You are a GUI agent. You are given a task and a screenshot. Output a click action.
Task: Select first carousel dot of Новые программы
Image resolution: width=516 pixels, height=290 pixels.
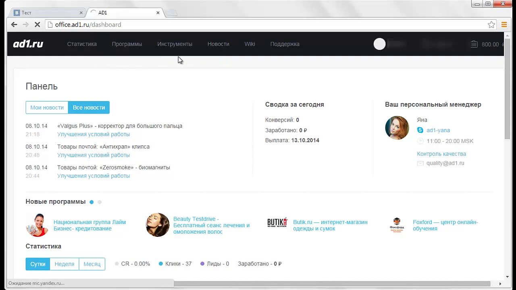[92, 202]
